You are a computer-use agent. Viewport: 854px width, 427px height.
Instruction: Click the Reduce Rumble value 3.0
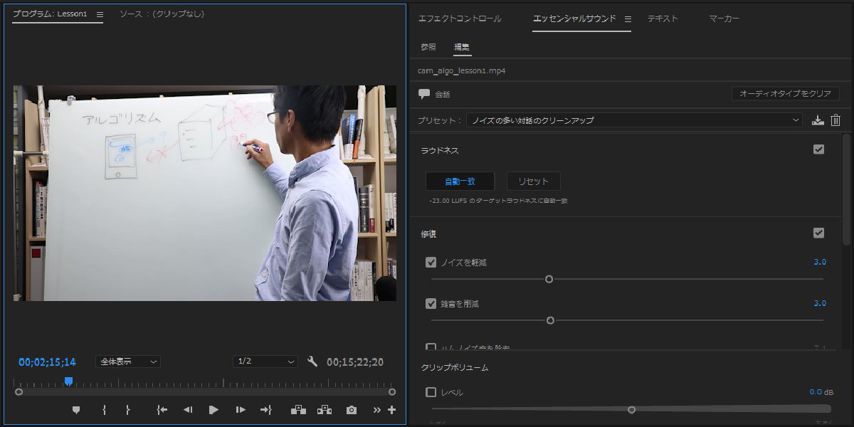(x=820, y=303)
